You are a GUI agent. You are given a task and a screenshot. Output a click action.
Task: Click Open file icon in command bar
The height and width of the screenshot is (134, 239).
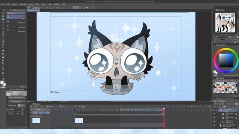click(x=36, y=7)
